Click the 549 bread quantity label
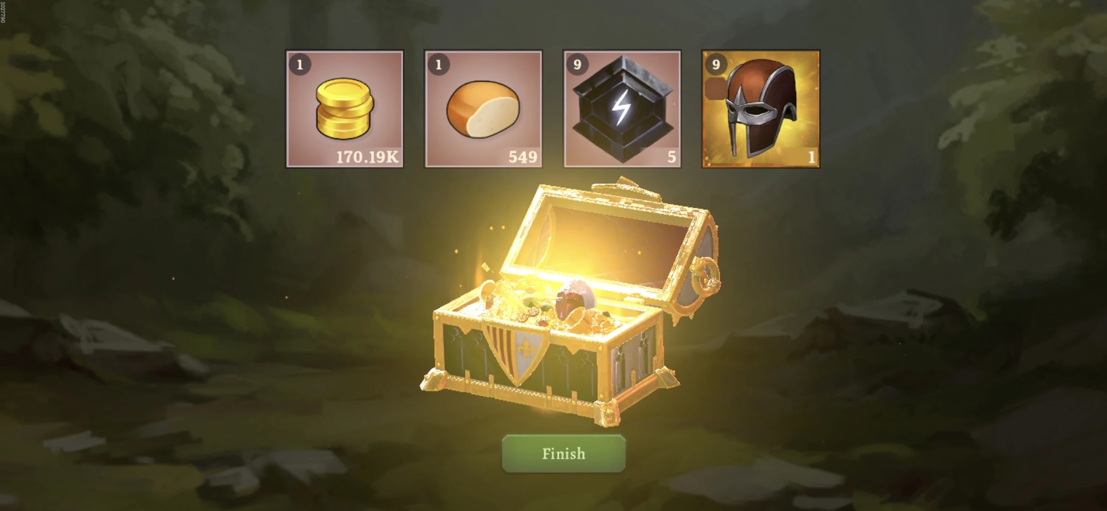This screenshot has height=511, width=1107. tap(523, 157)
